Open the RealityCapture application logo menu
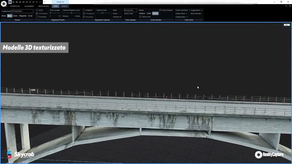This screenshot has width=292, height=164. 4,4
